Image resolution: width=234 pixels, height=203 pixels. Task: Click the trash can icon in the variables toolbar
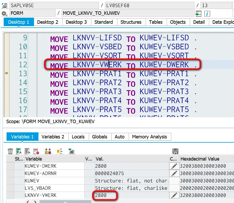(10, 151)
